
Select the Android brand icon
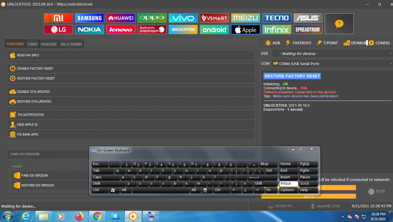[214, 30]
